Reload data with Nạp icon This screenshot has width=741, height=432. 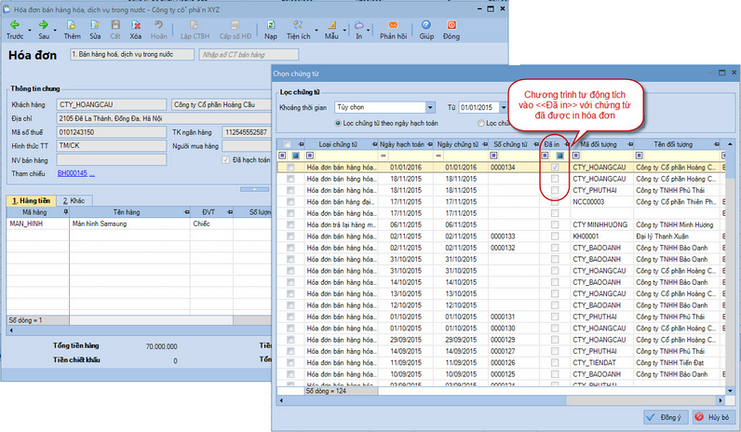[271, 25]
